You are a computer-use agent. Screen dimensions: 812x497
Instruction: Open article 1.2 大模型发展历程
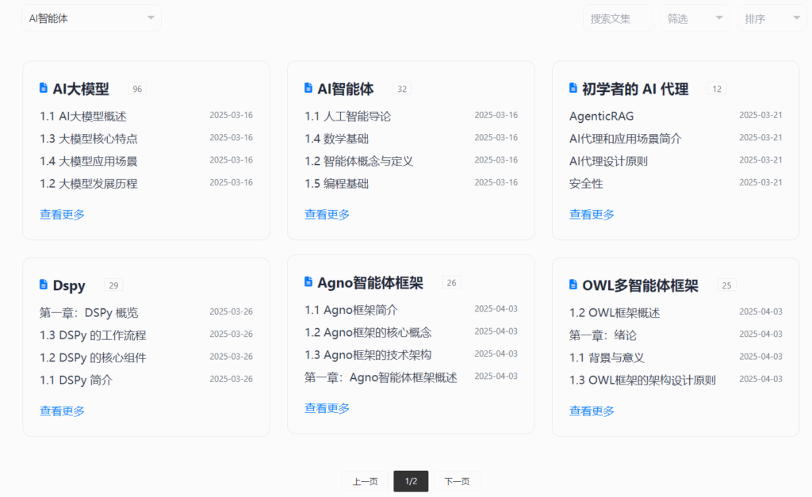click(x=89, y=184)
